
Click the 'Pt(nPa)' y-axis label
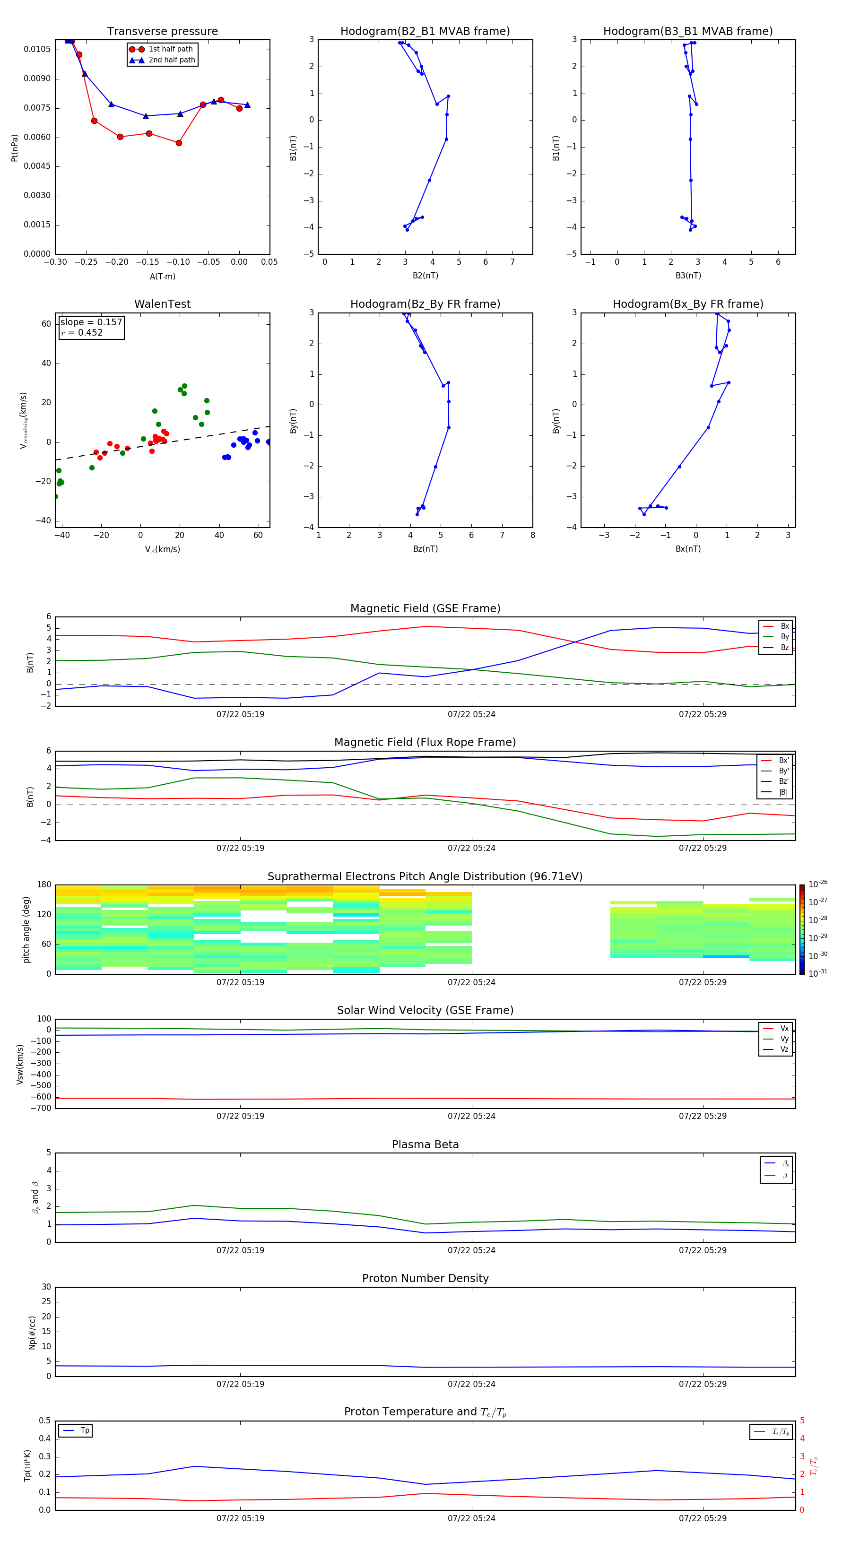[15, 147]
